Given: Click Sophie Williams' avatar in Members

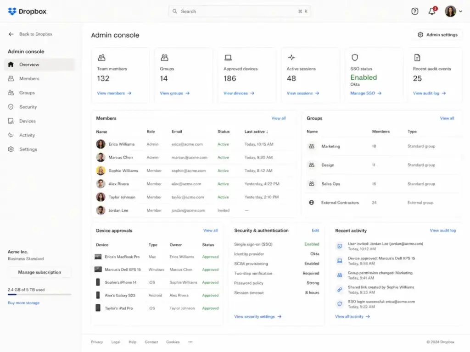Looking at the screenshot, I should [x=101, y=170].
